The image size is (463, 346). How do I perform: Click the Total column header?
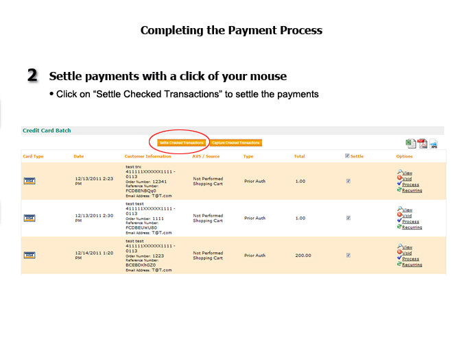point(299,156)
